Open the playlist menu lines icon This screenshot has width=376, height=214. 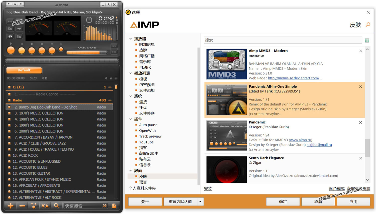[x=116, y=78]
